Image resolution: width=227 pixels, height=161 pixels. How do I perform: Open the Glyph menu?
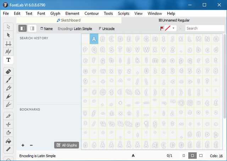(55, 13)
